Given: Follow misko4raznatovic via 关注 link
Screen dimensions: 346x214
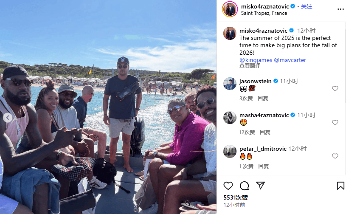Looking at the screenshot, I should (307, 6).
